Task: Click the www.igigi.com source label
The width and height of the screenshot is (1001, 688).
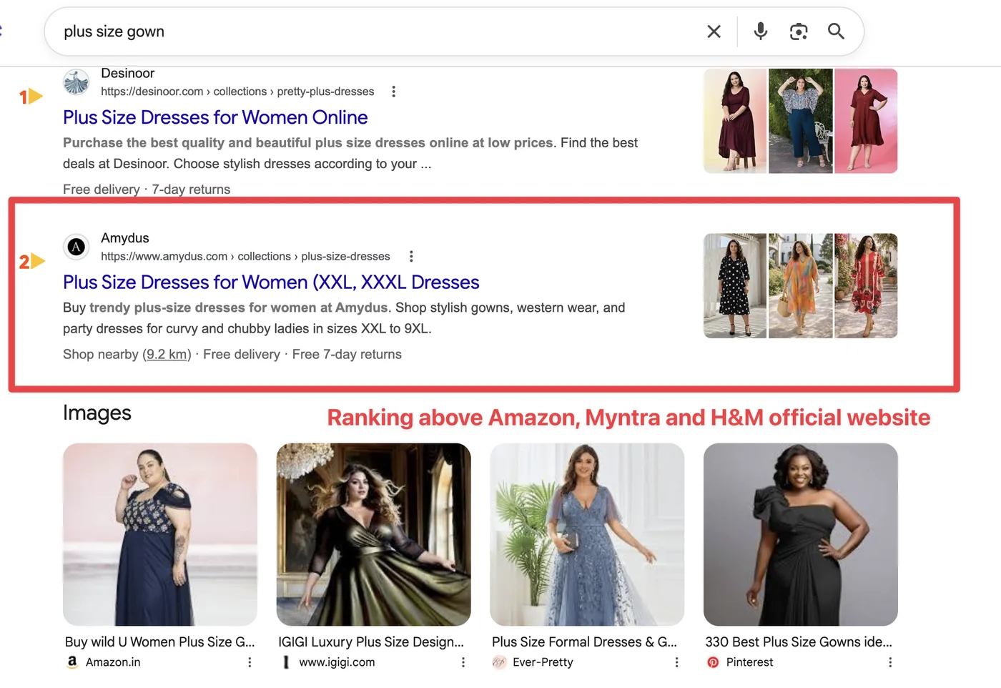Action: pyautogui.click(x=337, y=662)
